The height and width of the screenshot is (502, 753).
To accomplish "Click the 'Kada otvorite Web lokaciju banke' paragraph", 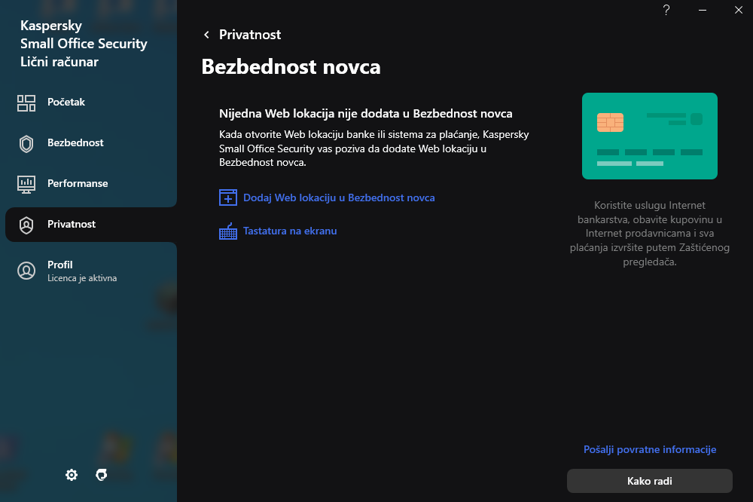I will coord(374,148).
